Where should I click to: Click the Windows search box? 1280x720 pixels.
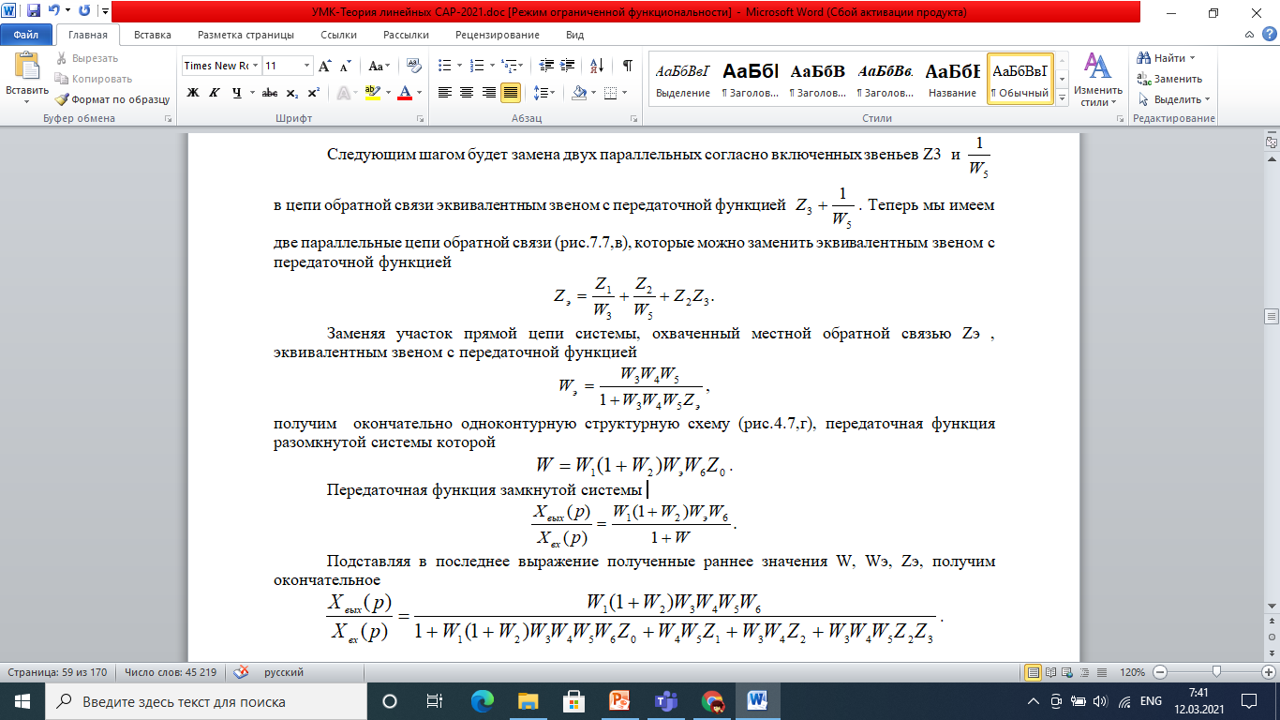point(206,701)
